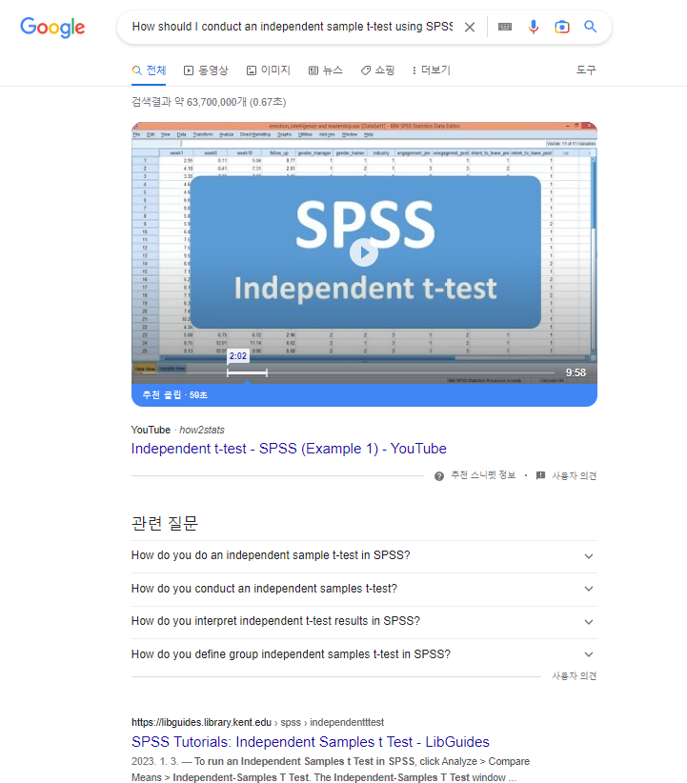Clear the search query with X

[470, 27]
